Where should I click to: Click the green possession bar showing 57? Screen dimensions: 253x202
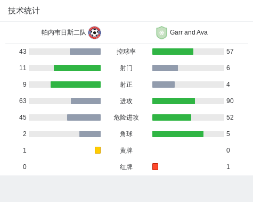[x=173, y=52]
